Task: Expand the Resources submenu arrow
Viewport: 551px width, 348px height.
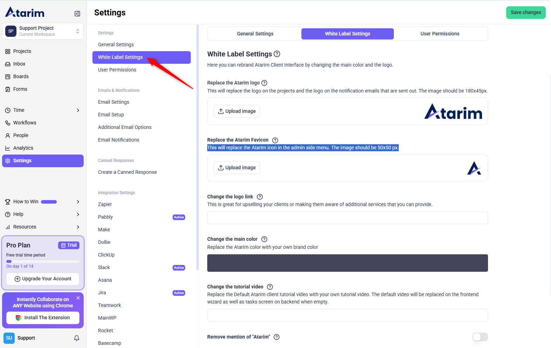Action: pyautogui.click(x=78, y=227)
